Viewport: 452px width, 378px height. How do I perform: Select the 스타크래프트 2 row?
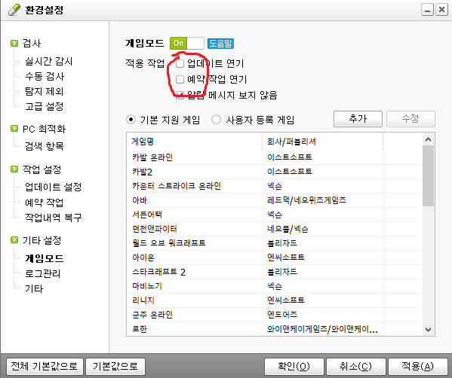[x=275, y=272]
